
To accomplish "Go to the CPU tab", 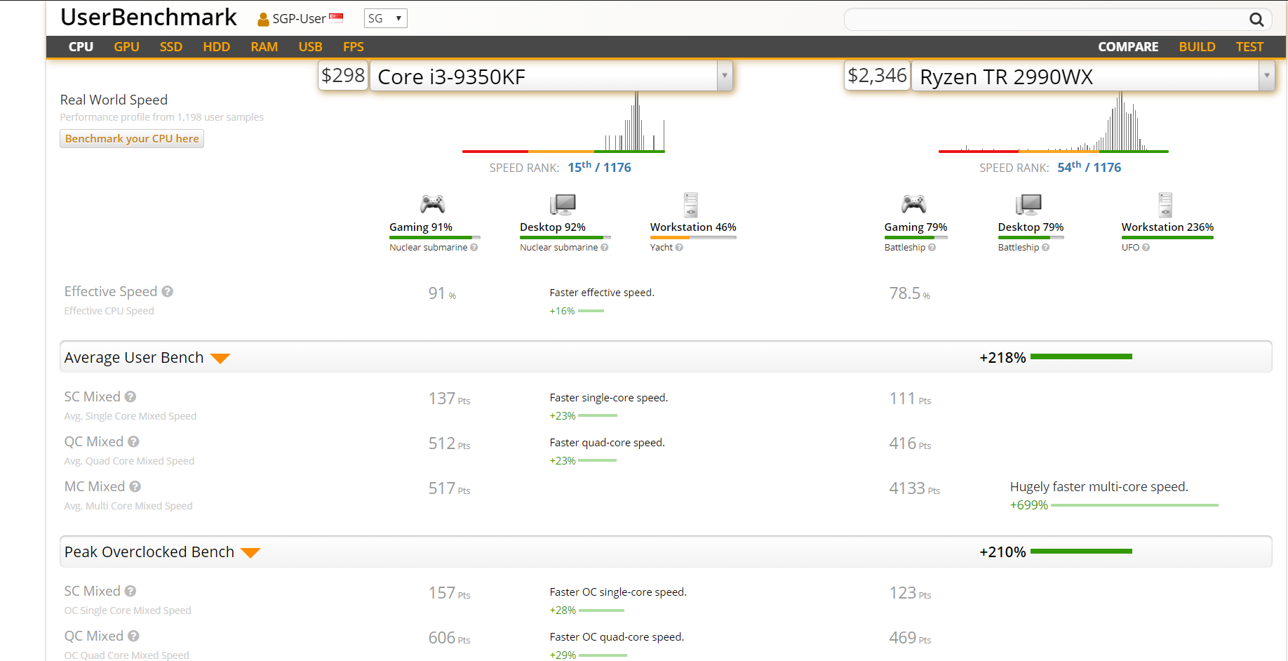I will coord(81,47).
